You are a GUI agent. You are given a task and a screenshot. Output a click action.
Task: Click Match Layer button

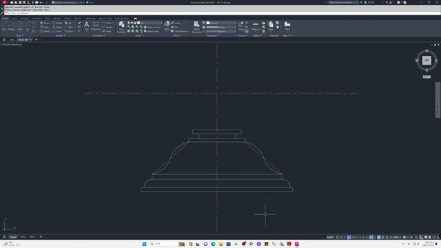(x=152, y=31)
